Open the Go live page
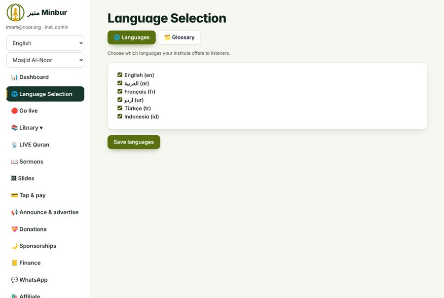Viewport: 444px width, 298px height. [x=45, y=111]
